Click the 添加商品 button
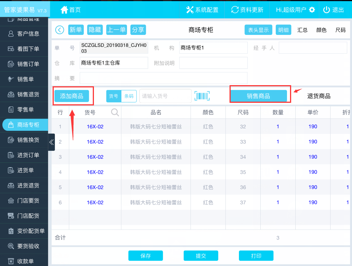Screen dimensions: 352x266 click(x=72, y=96)
